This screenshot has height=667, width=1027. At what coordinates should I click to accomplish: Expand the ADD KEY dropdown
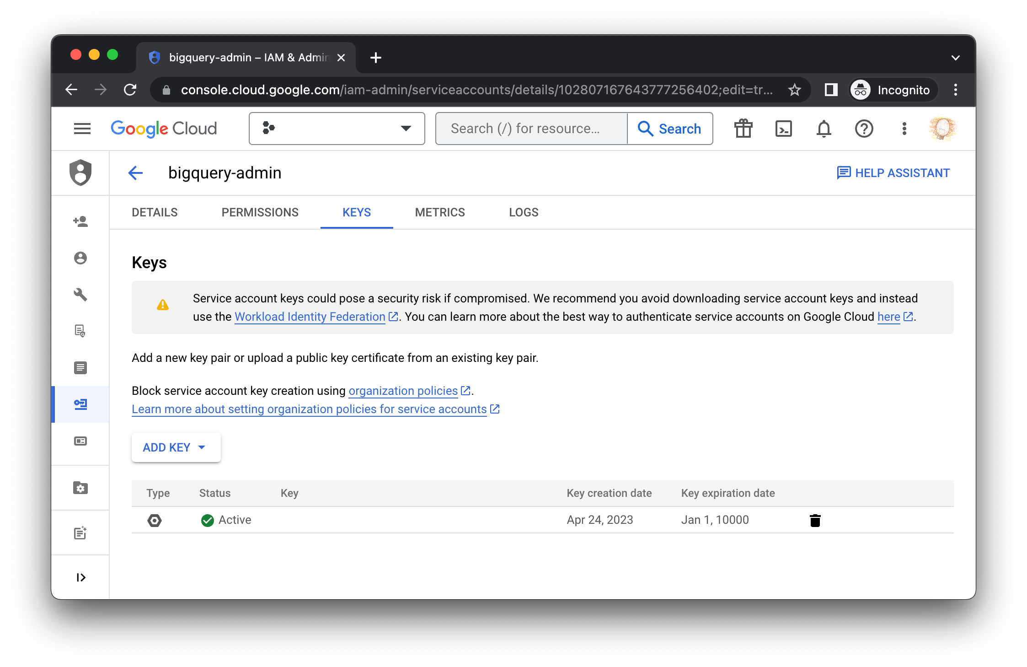point(176,447)
